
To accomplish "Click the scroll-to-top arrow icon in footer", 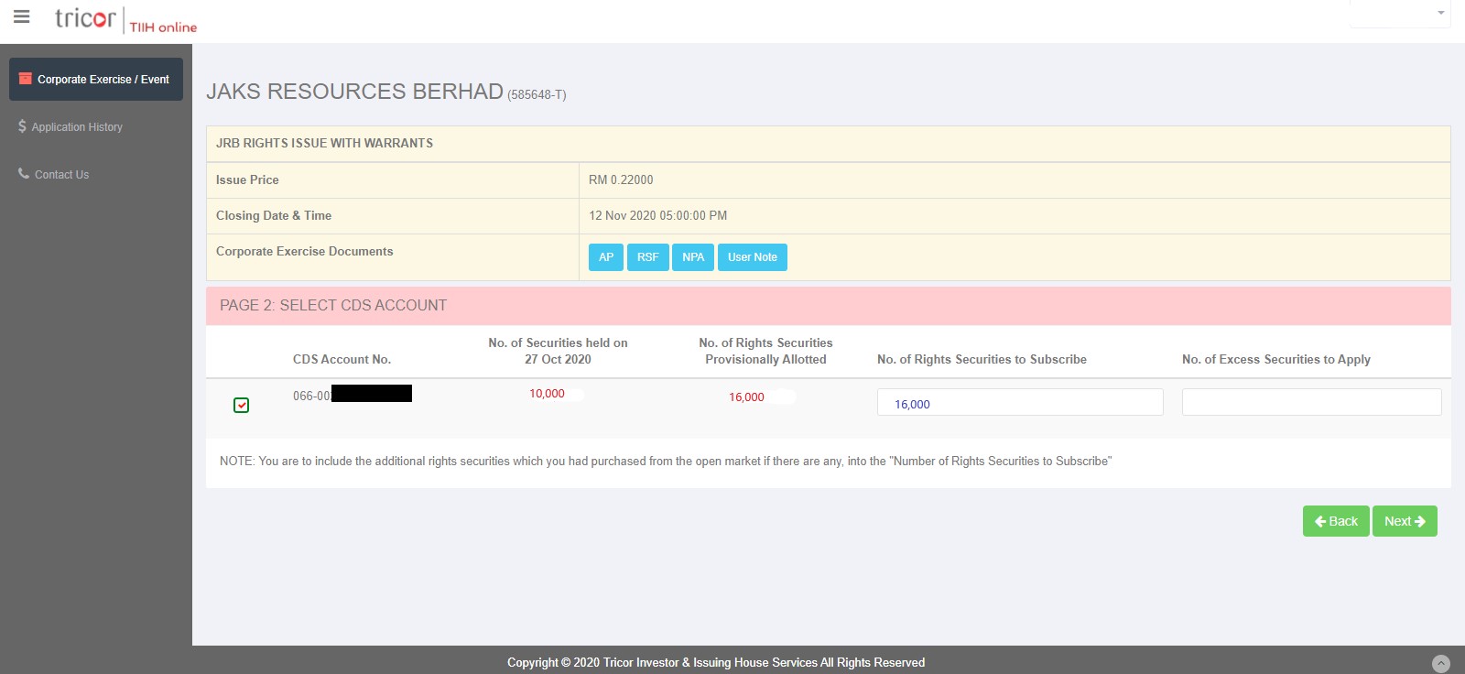I will 1441,664.
